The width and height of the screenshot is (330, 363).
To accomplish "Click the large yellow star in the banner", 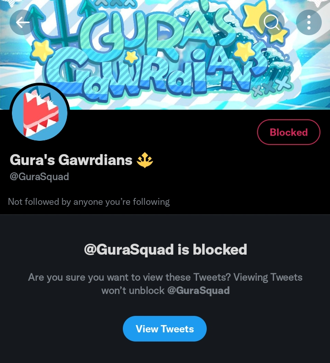I will 255,16.
